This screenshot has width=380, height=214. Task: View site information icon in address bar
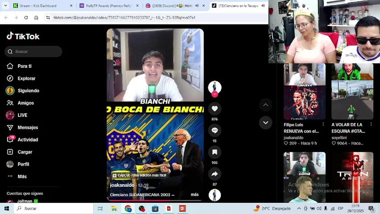(x=48, y=18)
